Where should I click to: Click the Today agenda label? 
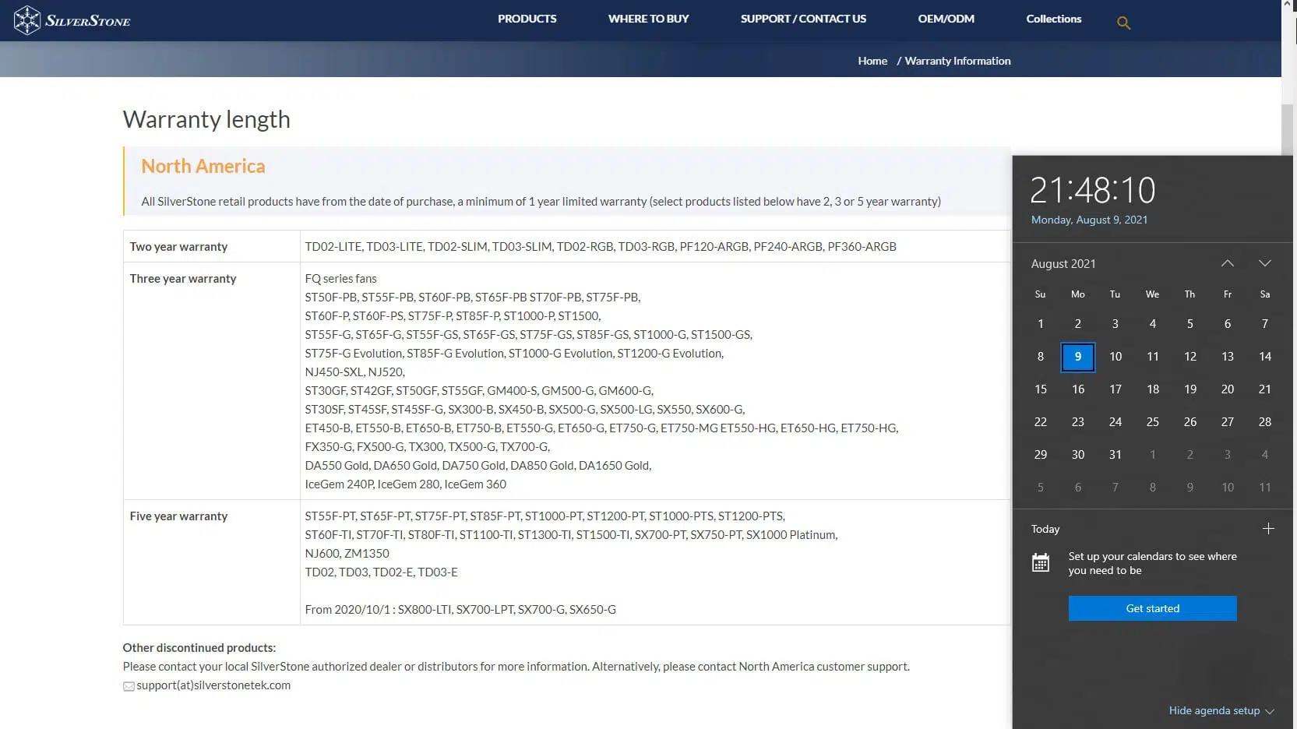[x=1045, y=529]
